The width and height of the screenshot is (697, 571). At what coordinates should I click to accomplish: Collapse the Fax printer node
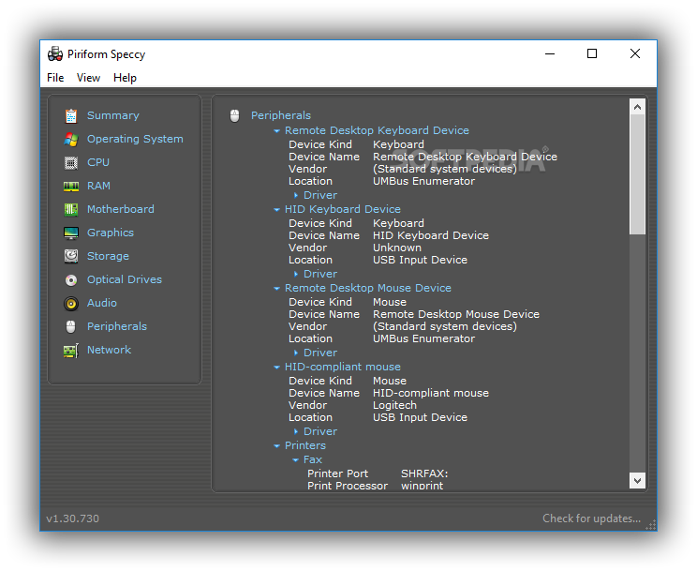[x=296, y=460]
